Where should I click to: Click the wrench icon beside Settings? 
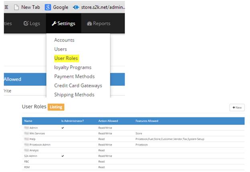click(54, 24)
